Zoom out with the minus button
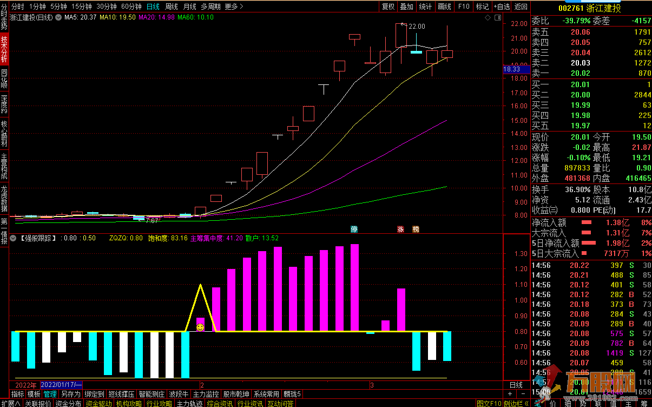The height and width of the screenshot is (407, 652). 523,393
